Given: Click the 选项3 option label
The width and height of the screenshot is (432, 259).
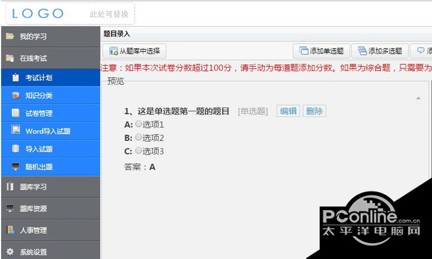Looking at the screenshot, I should coord(153,151).
